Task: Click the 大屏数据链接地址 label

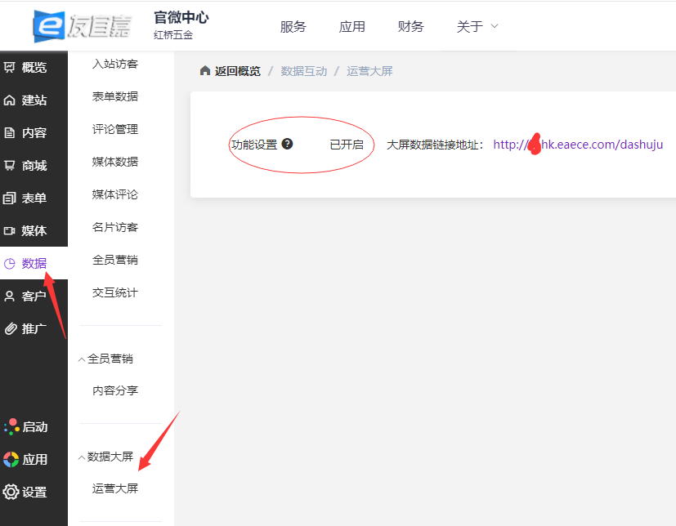Action: click(435, 145)
